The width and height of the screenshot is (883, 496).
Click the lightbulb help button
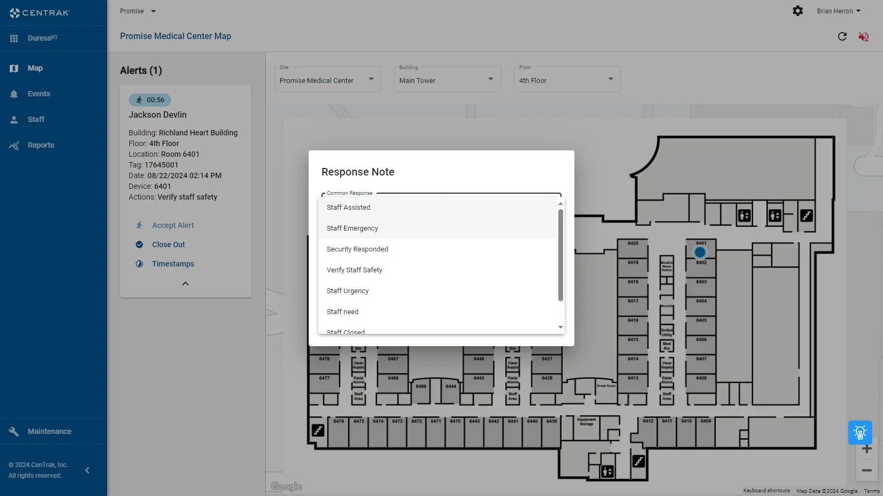pyautogui.click(x=860, y=432)
